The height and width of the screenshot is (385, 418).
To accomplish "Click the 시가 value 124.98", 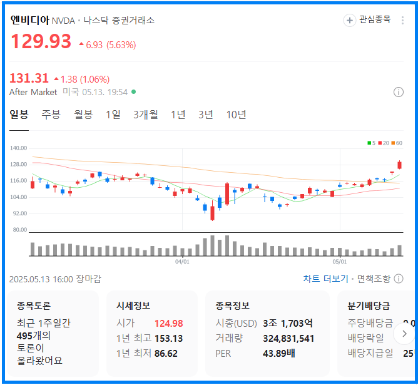I will click(x=169, y=324).
